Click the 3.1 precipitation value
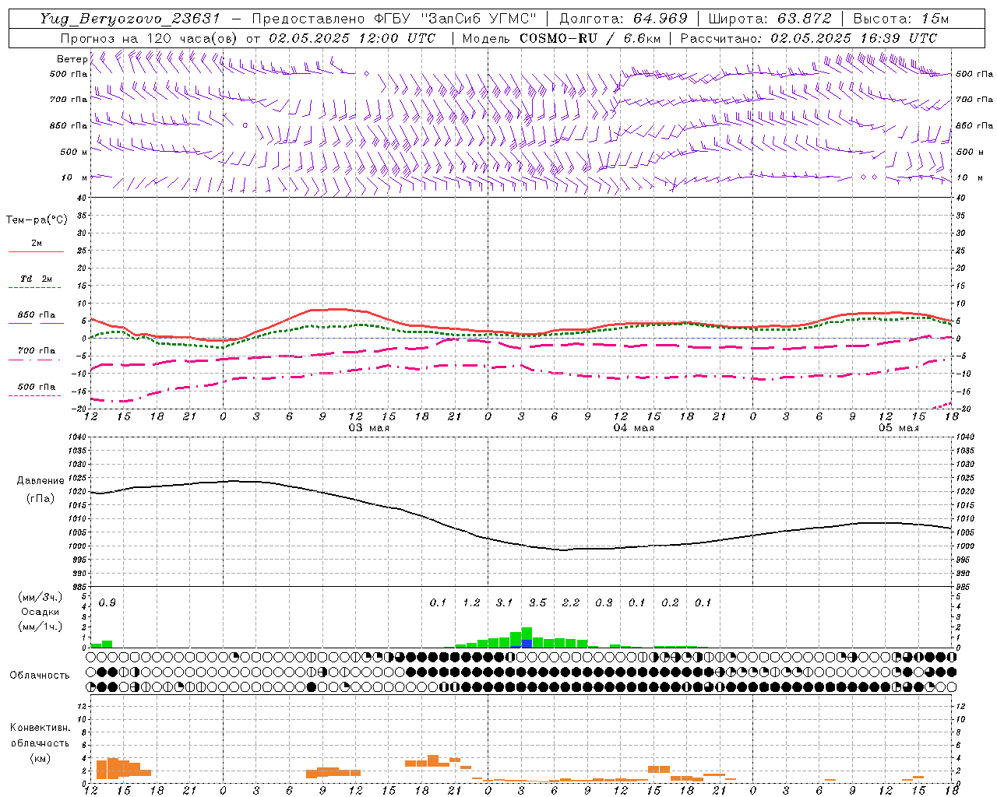 tap(504, 603)
